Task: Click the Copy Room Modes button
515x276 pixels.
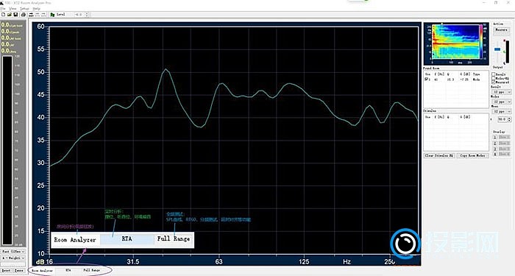Action: point(472,155)
